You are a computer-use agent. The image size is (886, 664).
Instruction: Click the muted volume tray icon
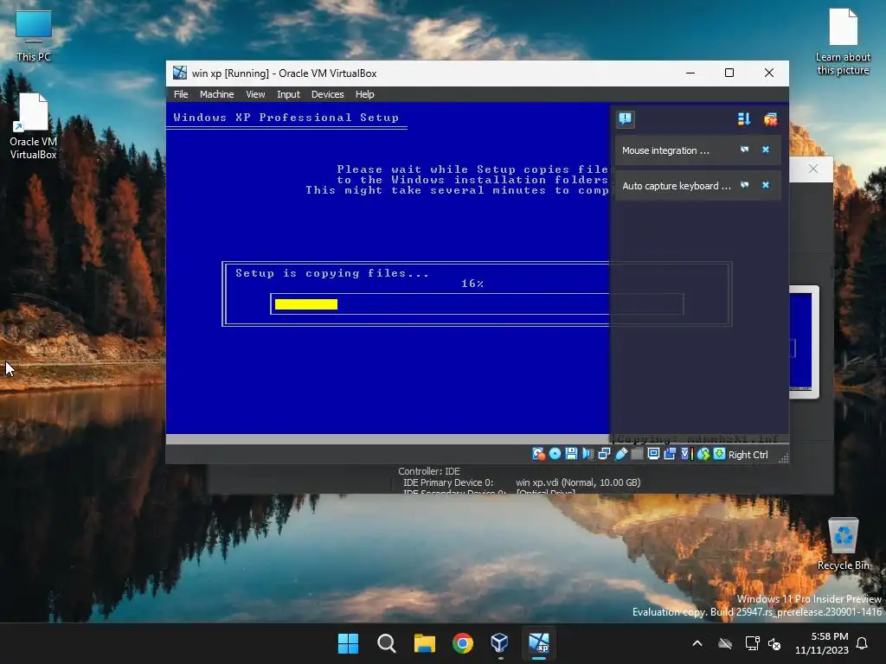tap(774, 643)
